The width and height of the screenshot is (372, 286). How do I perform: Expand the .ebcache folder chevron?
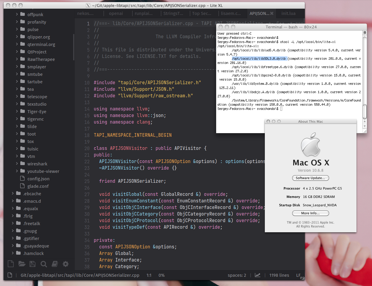pyautogui.click(x=13, y=193)
